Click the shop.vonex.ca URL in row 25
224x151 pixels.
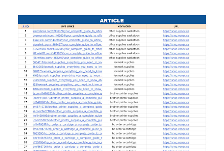click(176, 138)
